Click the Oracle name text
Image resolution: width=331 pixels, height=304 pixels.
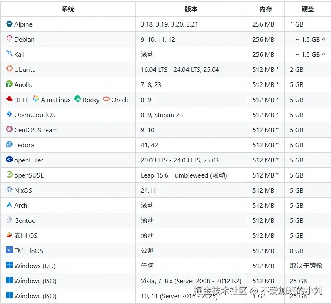point(121,100)
